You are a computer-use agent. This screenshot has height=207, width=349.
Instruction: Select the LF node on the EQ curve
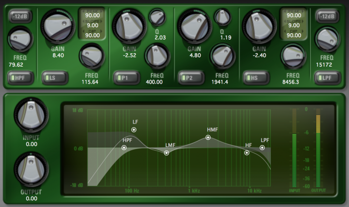134,130
